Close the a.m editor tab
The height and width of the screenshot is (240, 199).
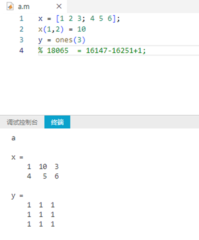(59, 6)
